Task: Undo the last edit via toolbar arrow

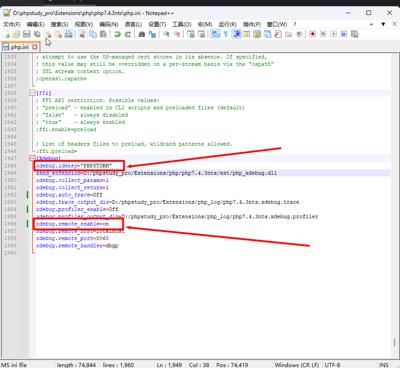Action: click(117, 34)
